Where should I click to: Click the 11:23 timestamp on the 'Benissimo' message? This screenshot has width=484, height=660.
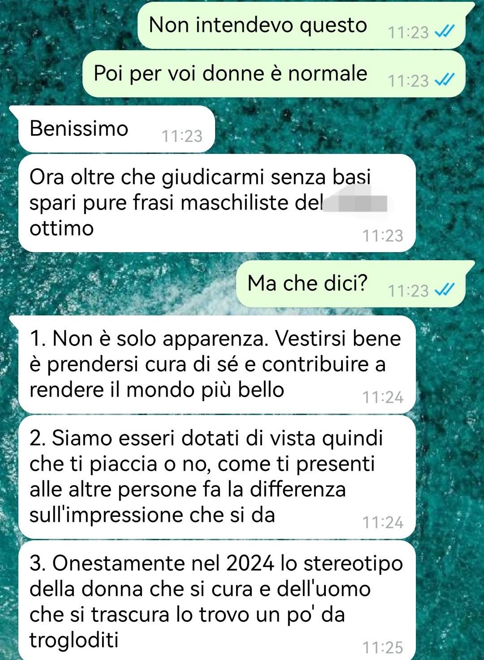tap(182, 135)
